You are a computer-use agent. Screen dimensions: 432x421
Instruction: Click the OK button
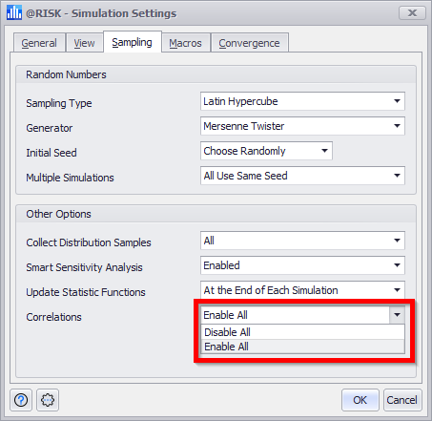[360, 400]
